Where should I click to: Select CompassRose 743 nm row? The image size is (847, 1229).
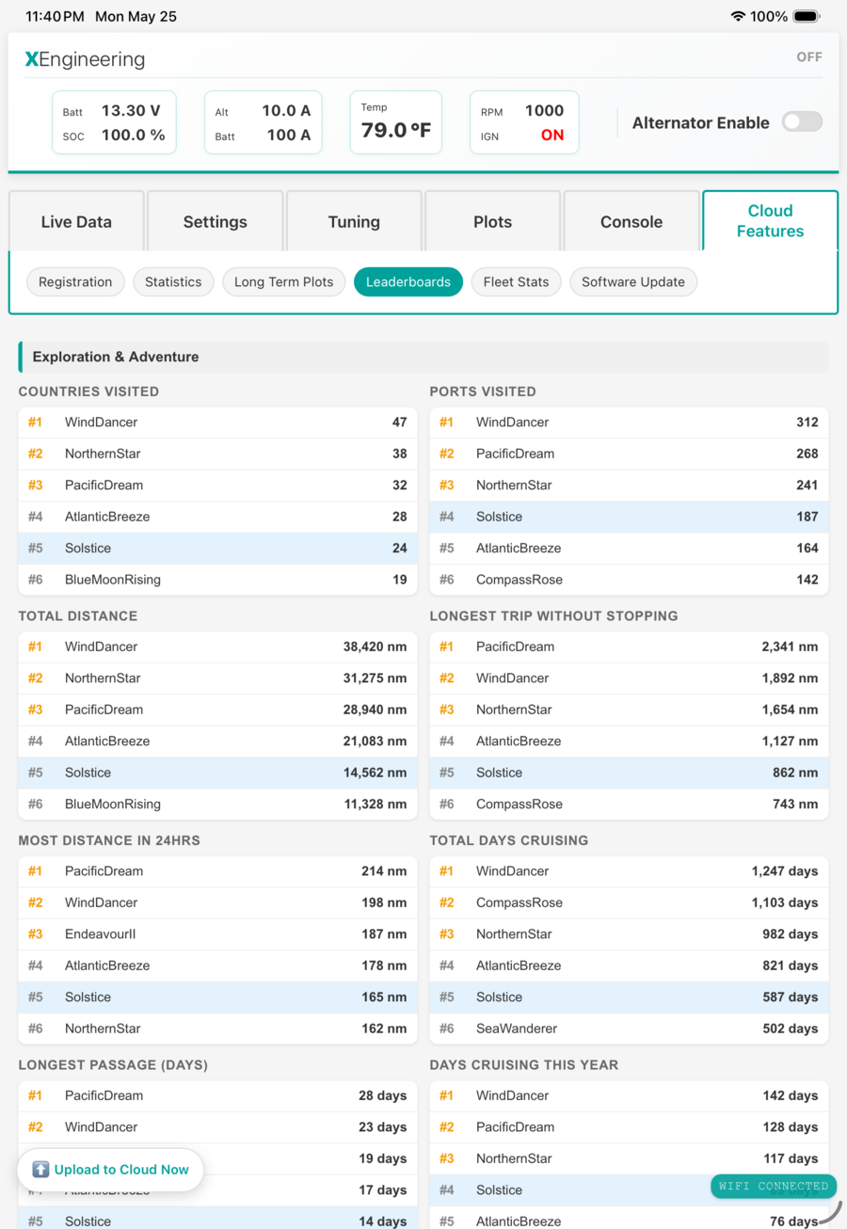pos(630,805)
